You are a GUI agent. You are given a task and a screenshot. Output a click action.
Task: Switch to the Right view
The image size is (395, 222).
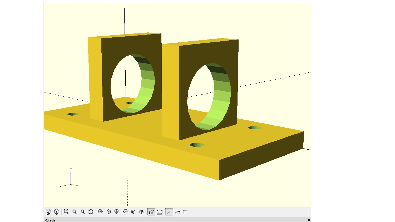[100, 212]
